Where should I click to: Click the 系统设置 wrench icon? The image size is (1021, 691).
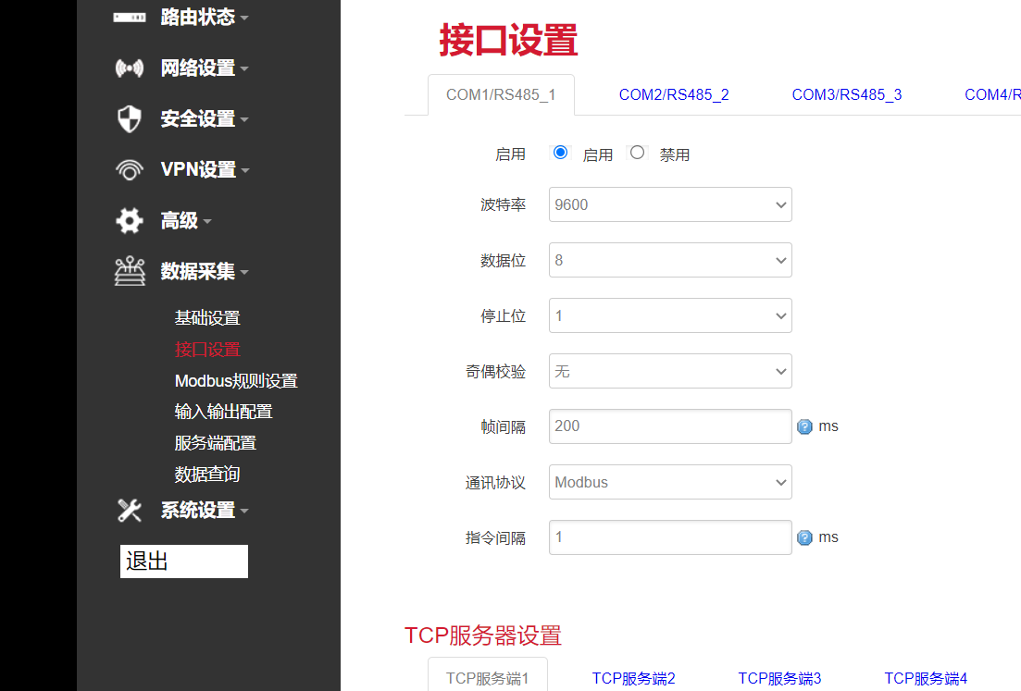click(x=129, y=509)
